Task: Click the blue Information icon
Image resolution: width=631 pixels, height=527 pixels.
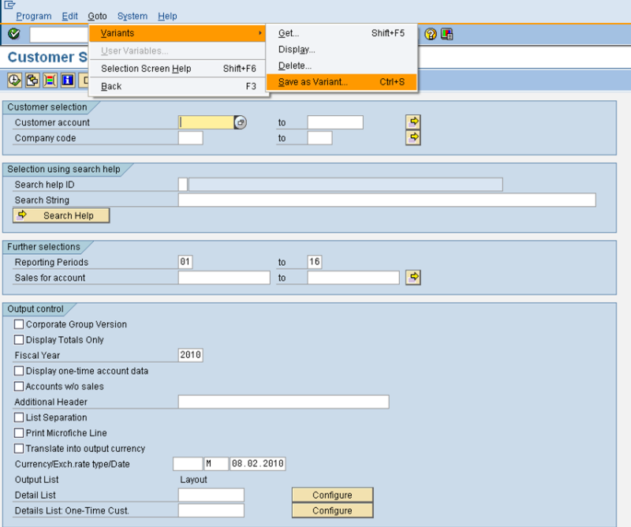Action: pos(67,80)
